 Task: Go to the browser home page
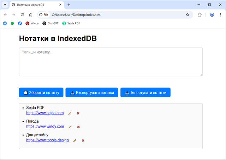[x=31, y=15]
